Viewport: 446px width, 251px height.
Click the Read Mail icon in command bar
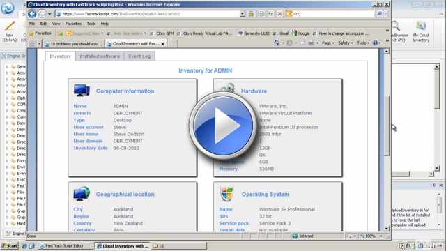click(302, 43)
